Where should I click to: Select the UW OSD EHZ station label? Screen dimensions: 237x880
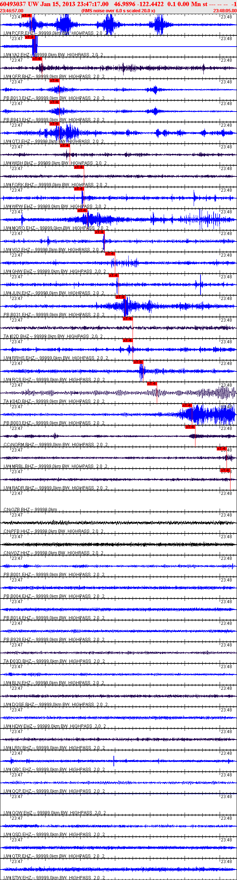tap(18, 835)
